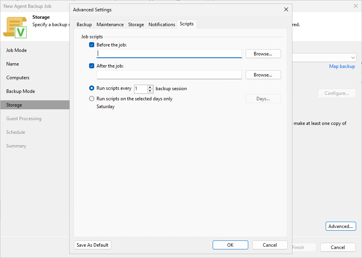The width and height of the screenshot is (362, 258).
Task: Open the backup repository dropdown in wizard
Action: point(353,57)
